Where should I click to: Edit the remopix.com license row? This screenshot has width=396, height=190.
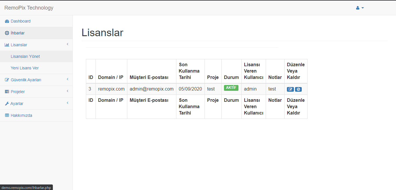(290, 89)
